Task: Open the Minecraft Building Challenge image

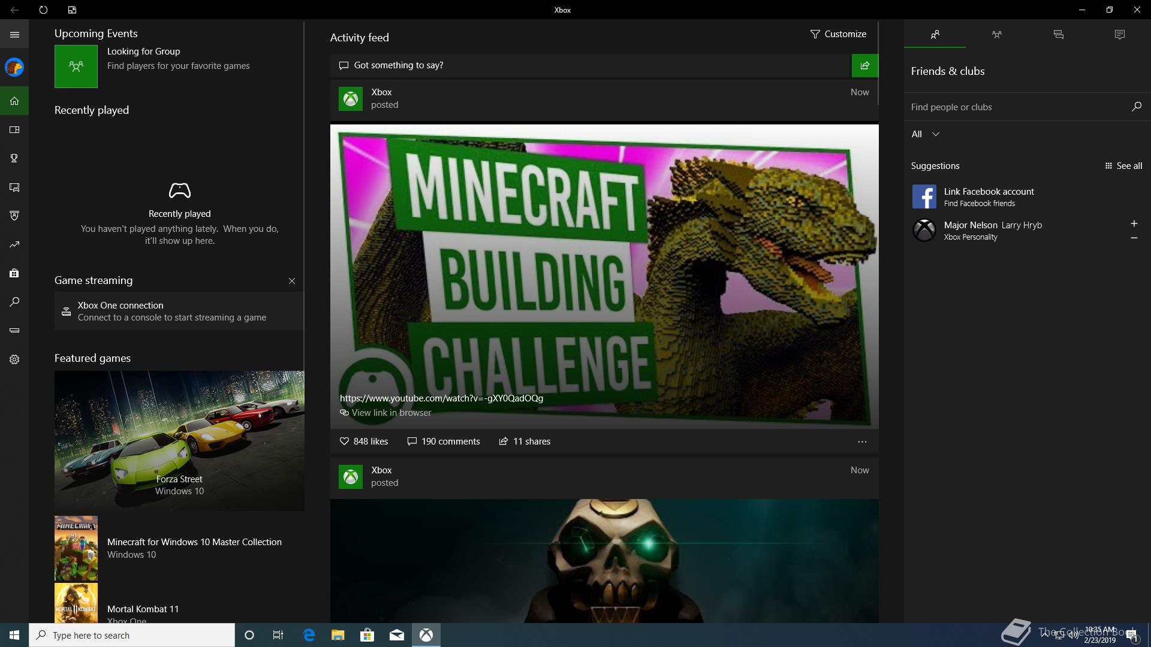Action: 604,276
